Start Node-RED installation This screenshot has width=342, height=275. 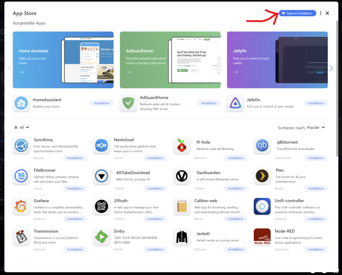pyautogui.click(x=316, y=250)
